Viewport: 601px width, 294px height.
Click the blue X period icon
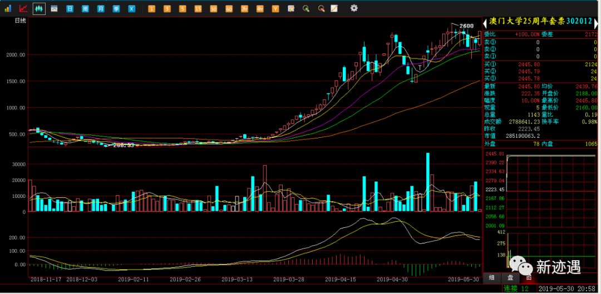pyautogui.click(x=131, y=8)
